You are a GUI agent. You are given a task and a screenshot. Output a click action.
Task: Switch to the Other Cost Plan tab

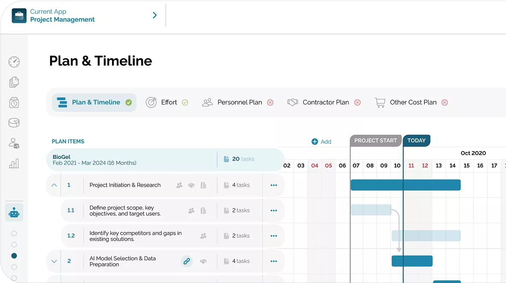[411, 102]
